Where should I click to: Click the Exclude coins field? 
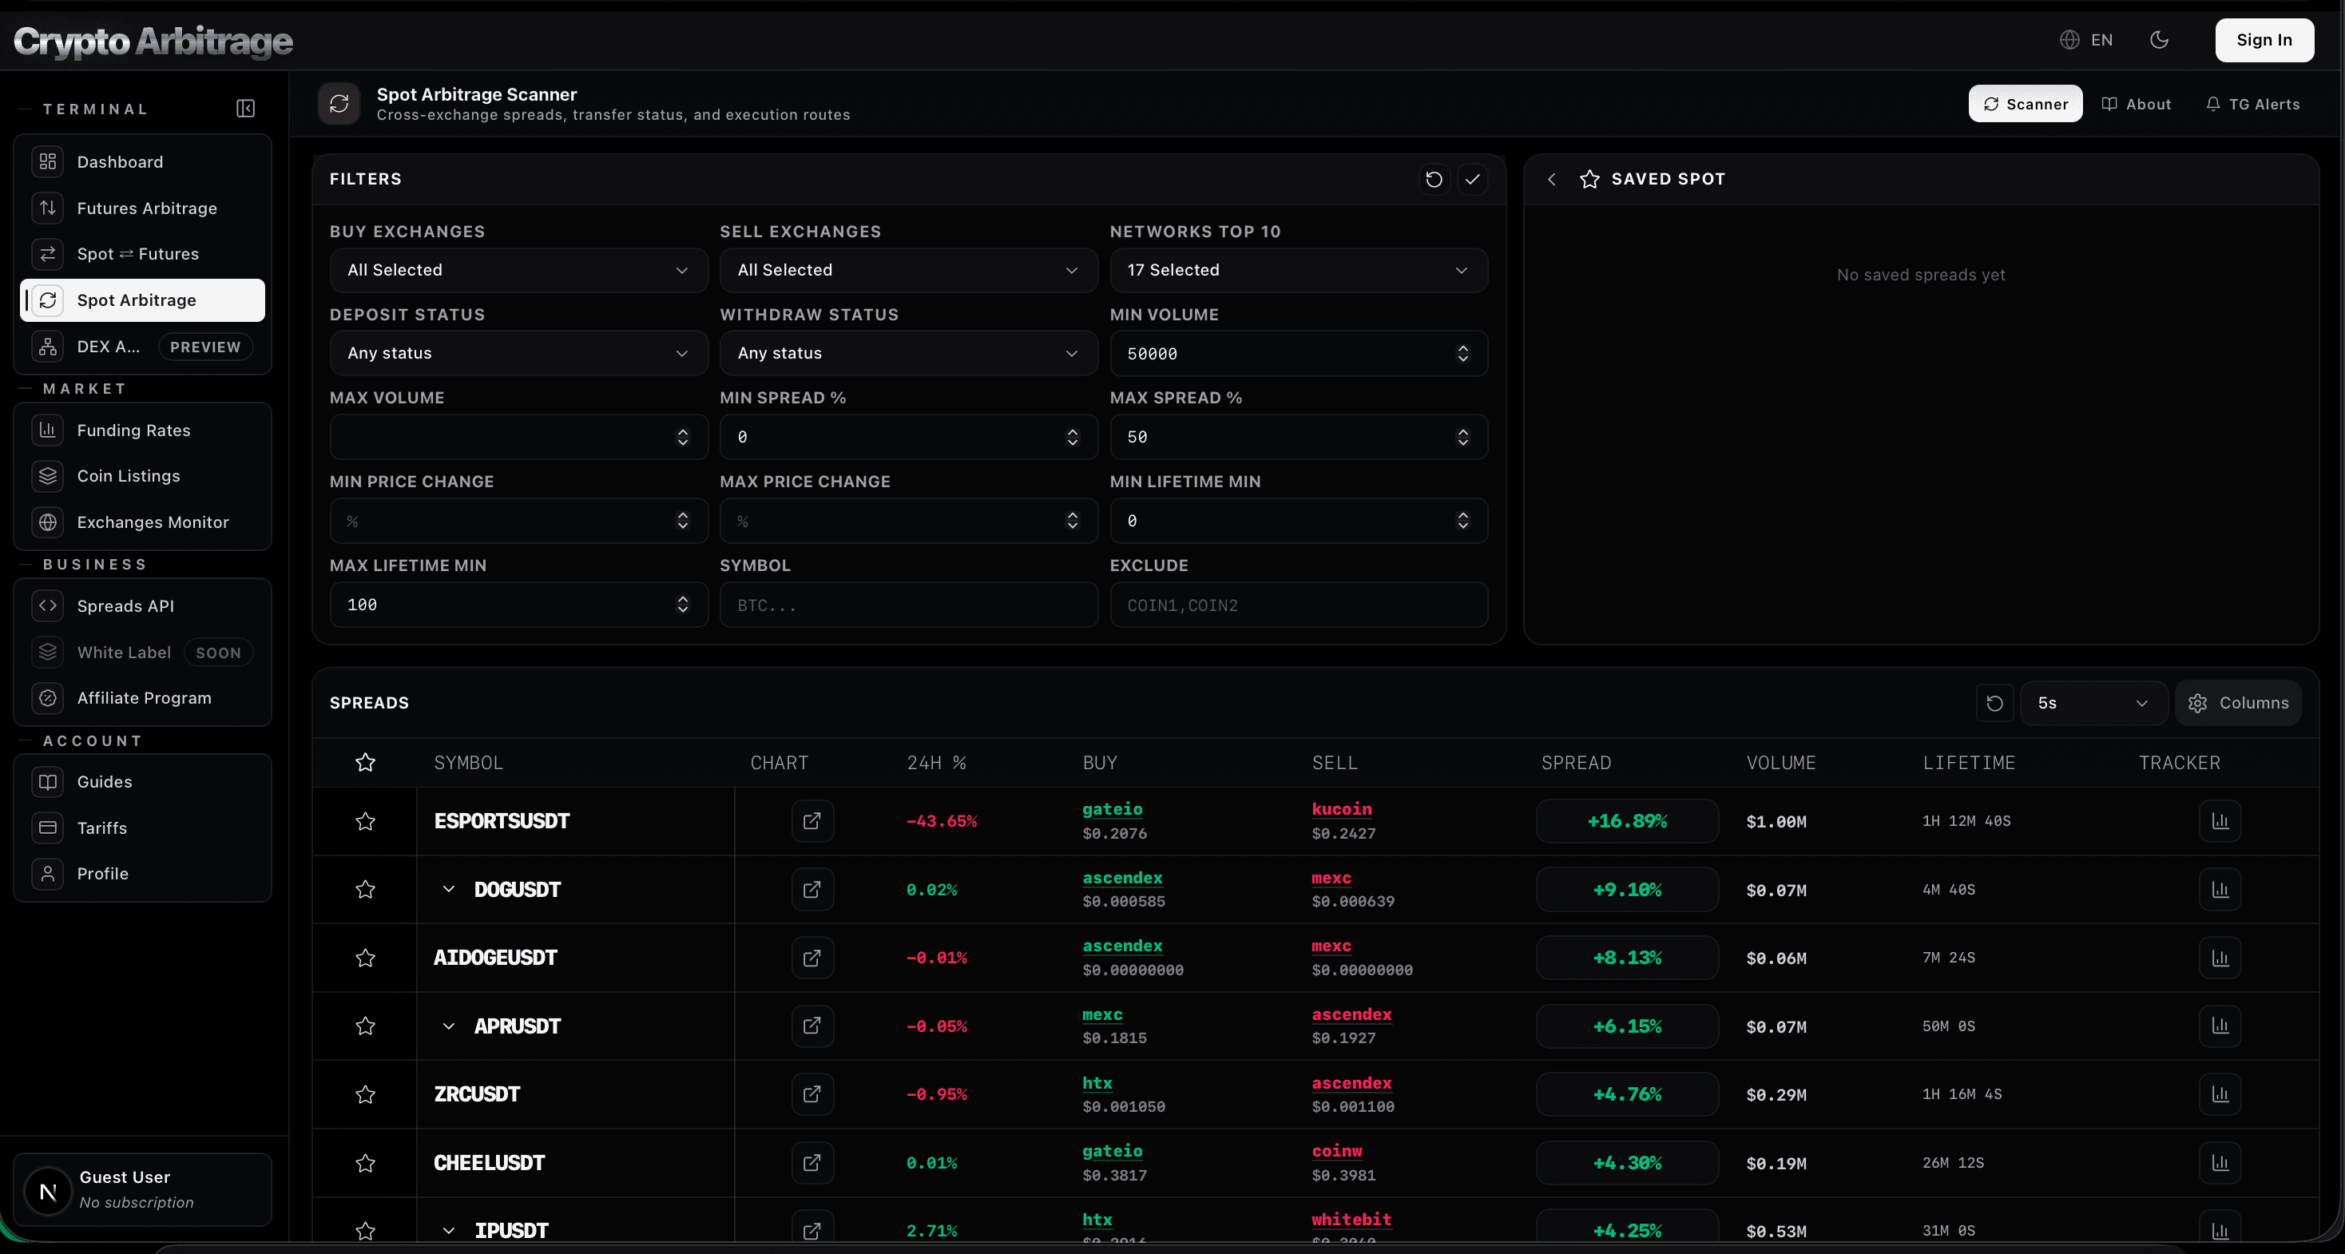point(1299,605)
